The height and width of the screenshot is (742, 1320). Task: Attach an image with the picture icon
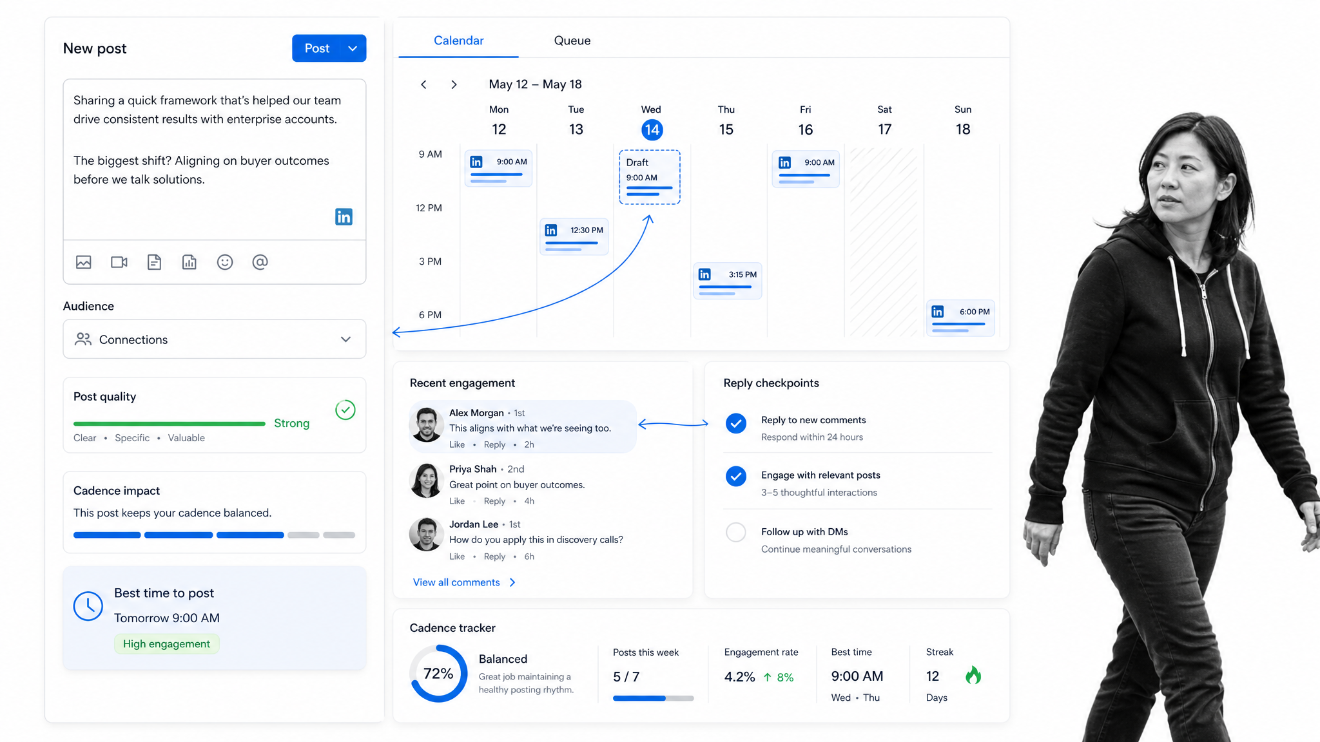tap(84, 262)
